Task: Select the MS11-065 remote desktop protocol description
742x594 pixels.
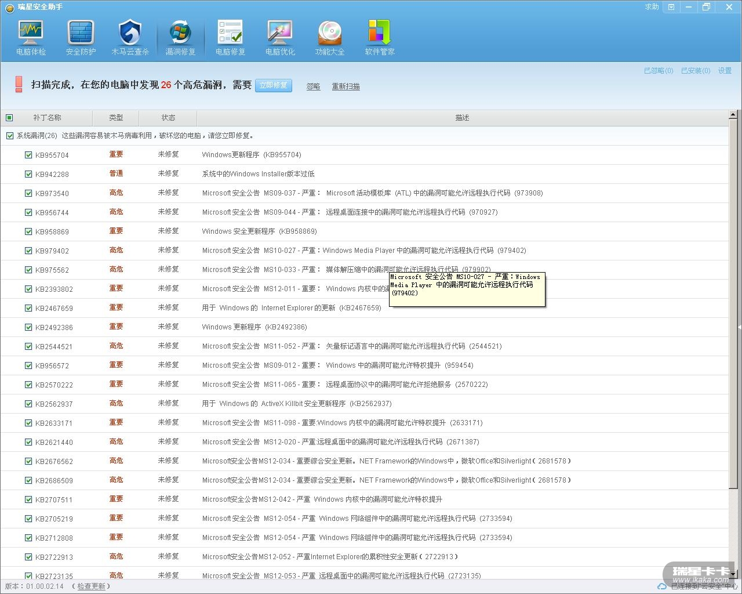Action: pos(345,385)
